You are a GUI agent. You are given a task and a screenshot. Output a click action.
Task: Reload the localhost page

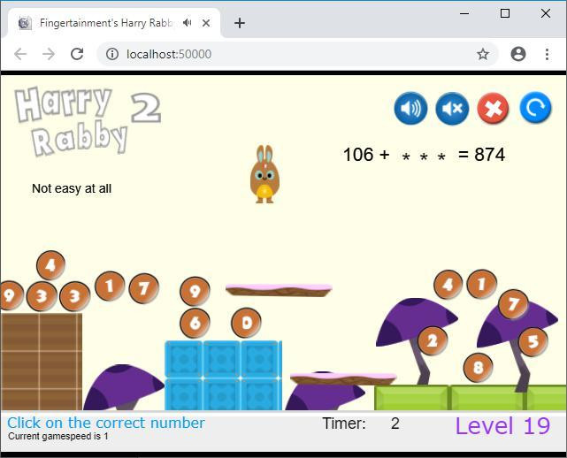(x=77, y=54)
